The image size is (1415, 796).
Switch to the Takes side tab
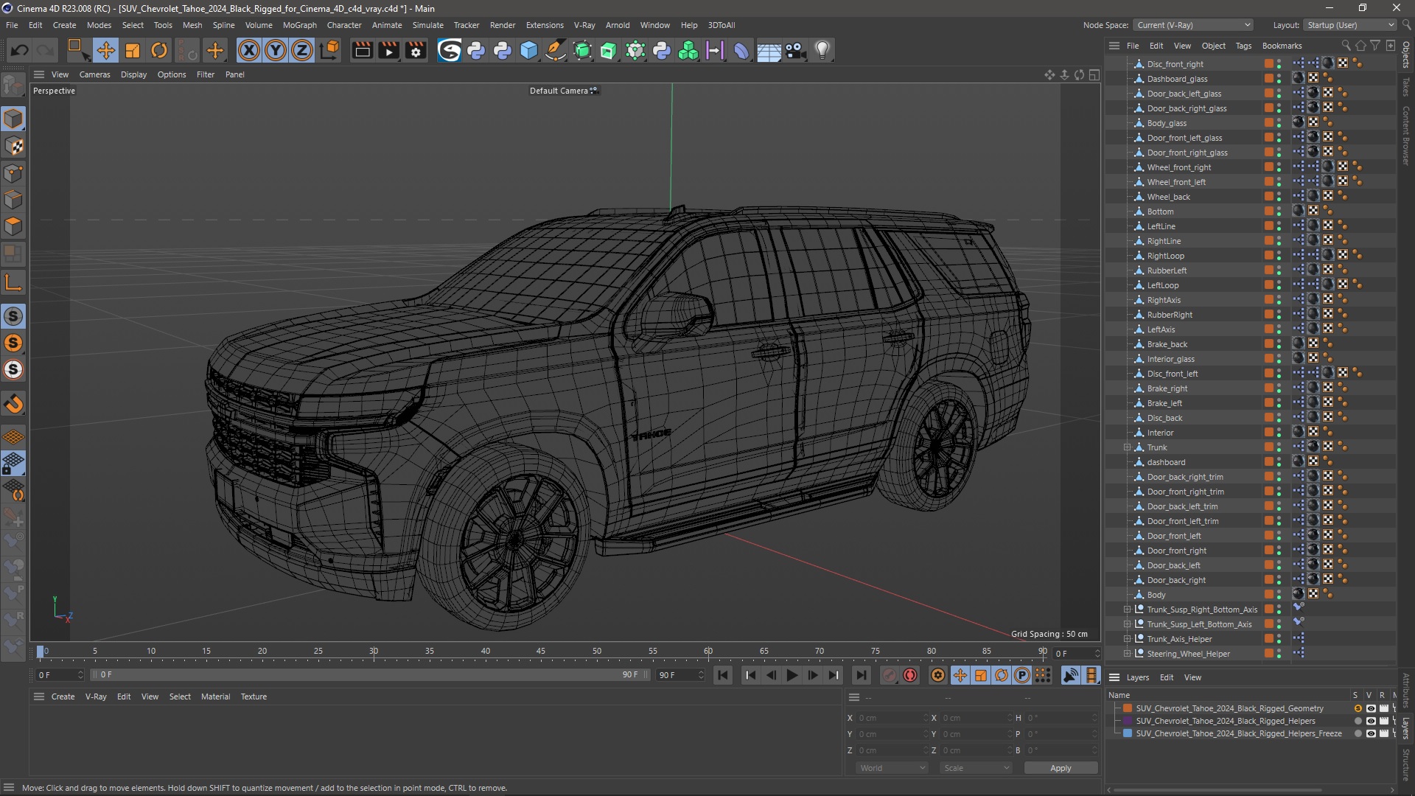point(1406,88)
